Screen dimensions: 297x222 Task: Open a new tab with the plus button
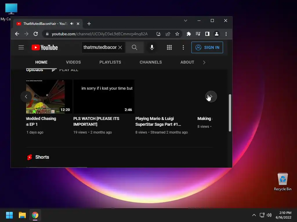click(89, 24)
